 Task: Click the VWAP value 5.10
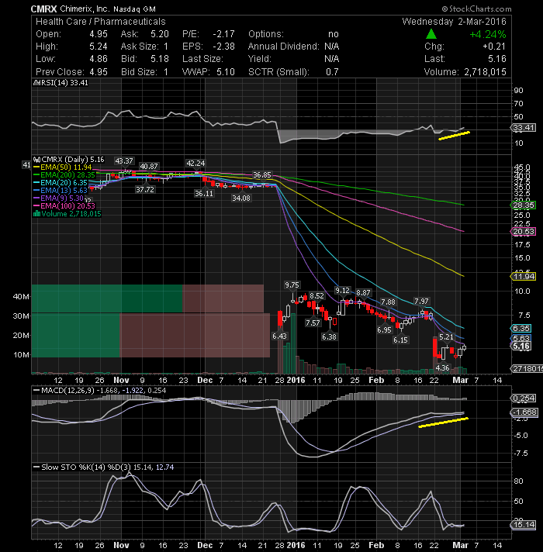226,72
